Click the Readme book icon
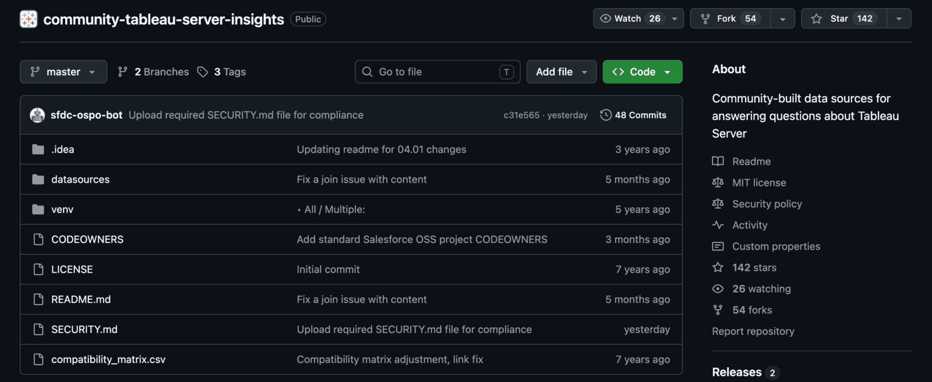The width and height of the screenshot is (932, 382). point(718,162)
